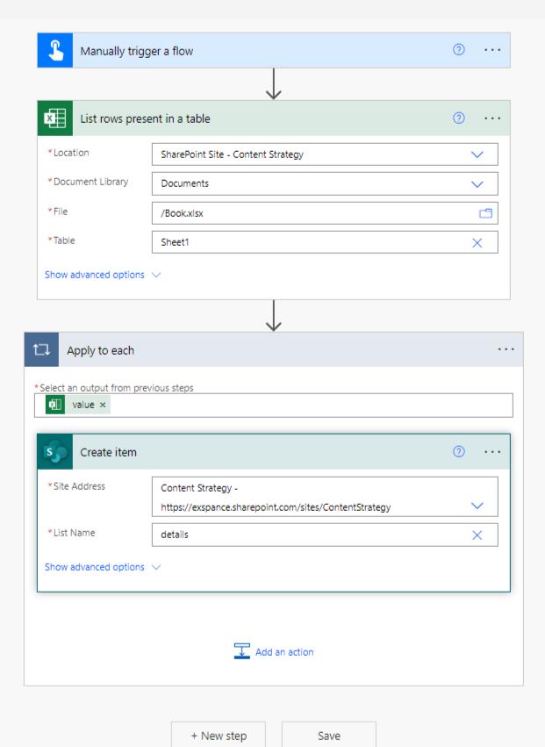Collapse the List rows present in a table header
This screenshot has width=545, height=747.
tap(274, 119)
